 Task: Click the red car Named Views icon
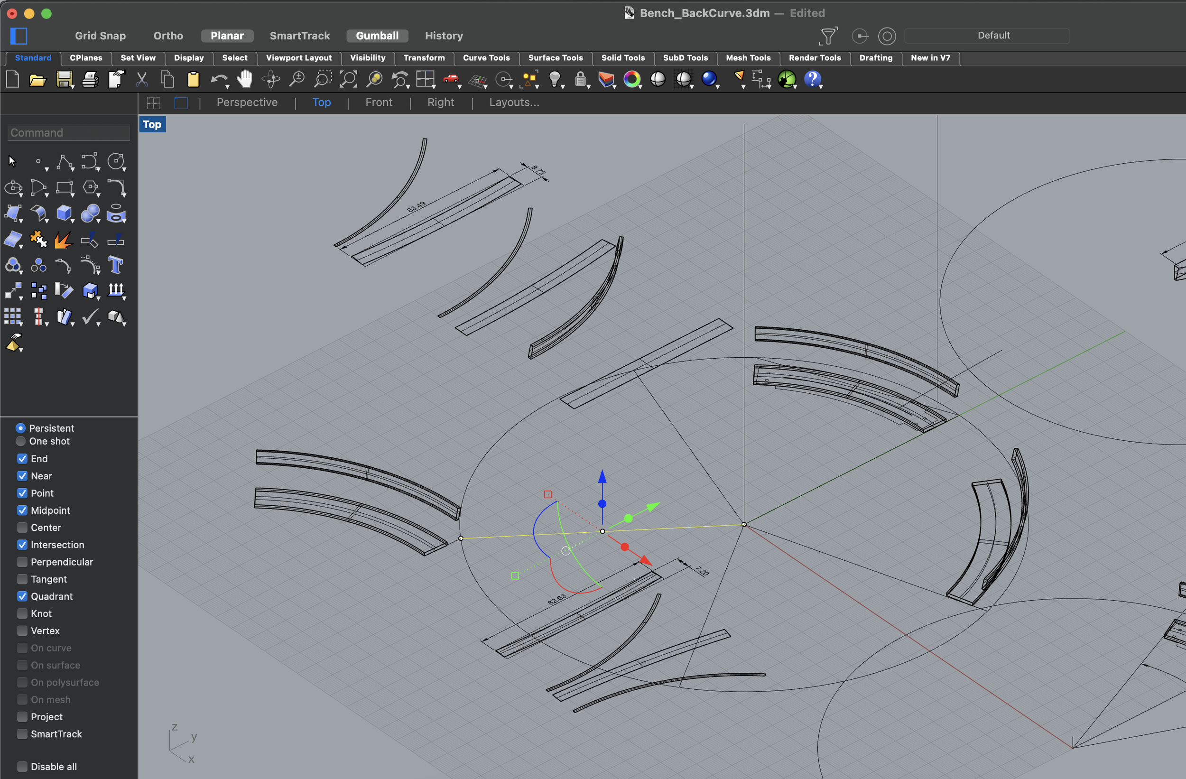click(451, 79)
